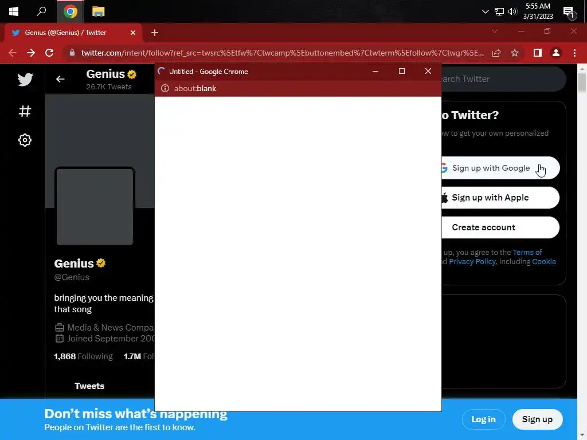Click Sign up with Google
The width and height of the screenshot is (587, 440).
tap(500, 168)
